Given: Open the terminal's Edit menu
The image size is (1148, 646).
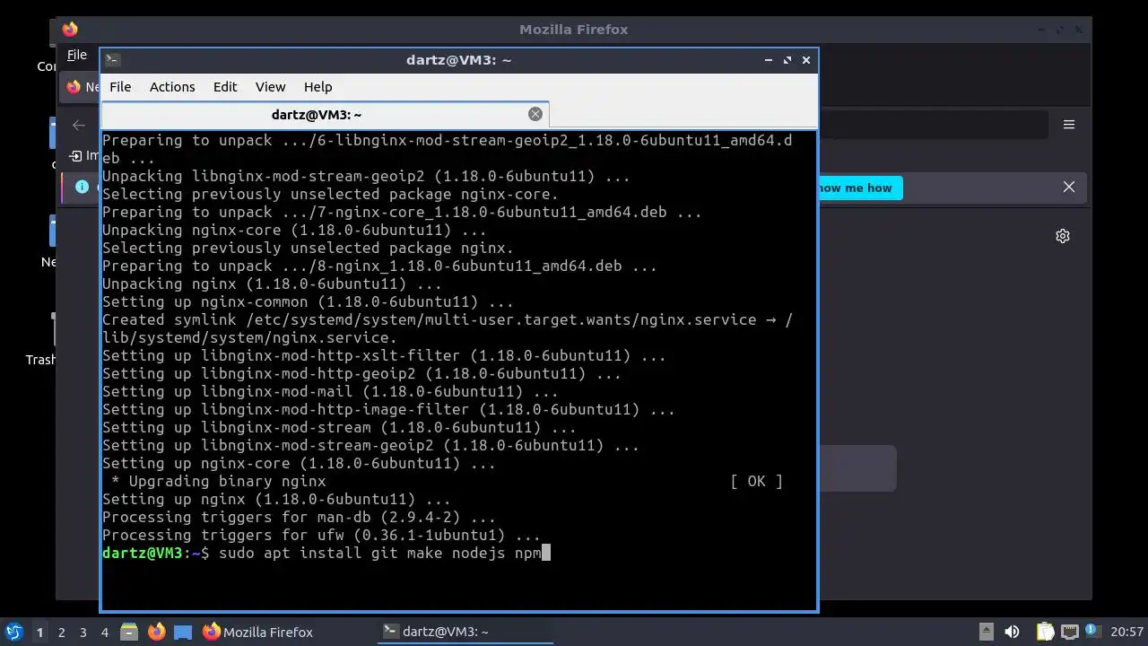Looking at the screenshot, I should 225,87.
